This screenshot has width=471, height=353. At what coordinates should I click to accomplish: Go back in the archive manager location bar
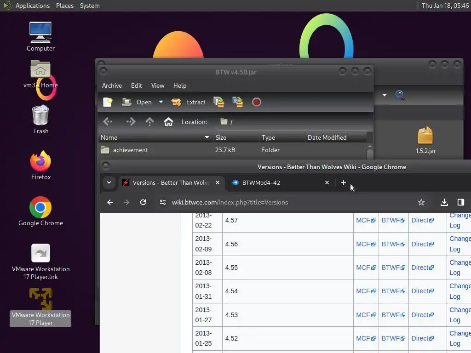(108, 121)
